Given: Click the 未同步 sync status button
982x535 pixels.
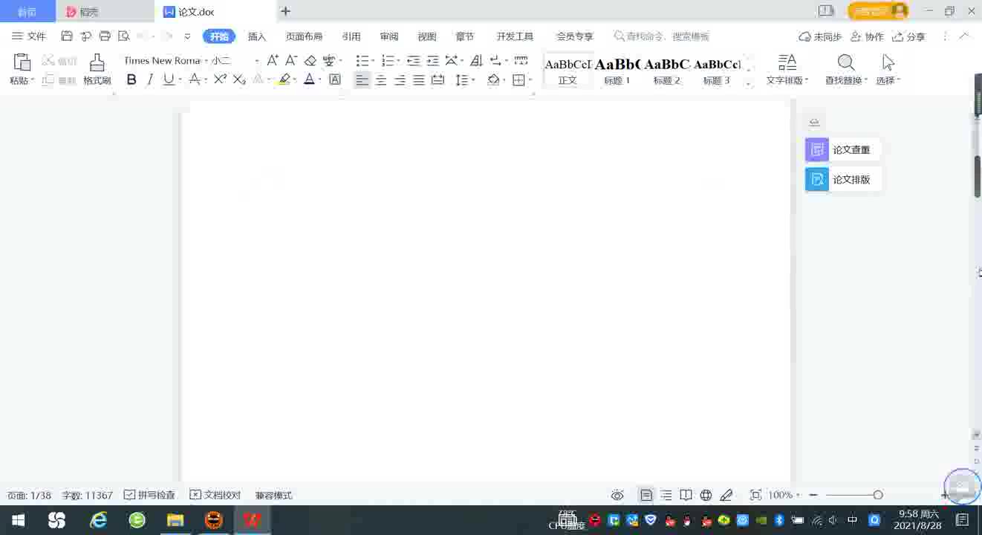Looking at the screenshot, I should (x=821, y=36).
